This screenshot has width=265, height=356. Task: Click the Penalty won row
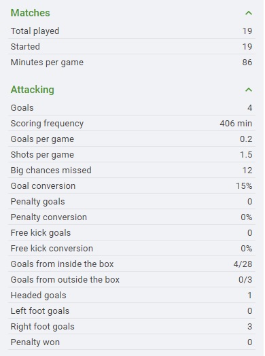point(132,342)
